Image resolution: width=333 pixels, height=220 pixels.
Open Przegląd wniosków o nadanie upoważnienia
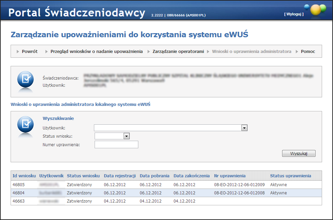(x=96, y=52)
